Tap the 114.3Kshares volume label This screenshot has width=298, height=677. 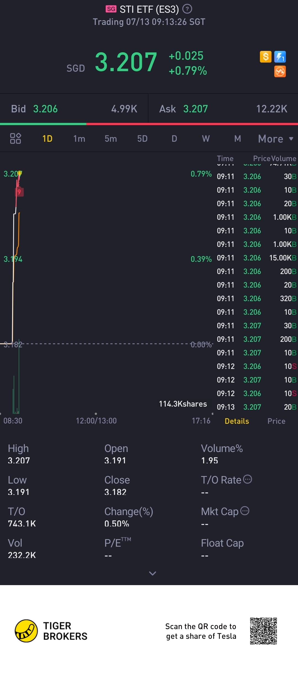pyautogui.click(x=183, y=404)
